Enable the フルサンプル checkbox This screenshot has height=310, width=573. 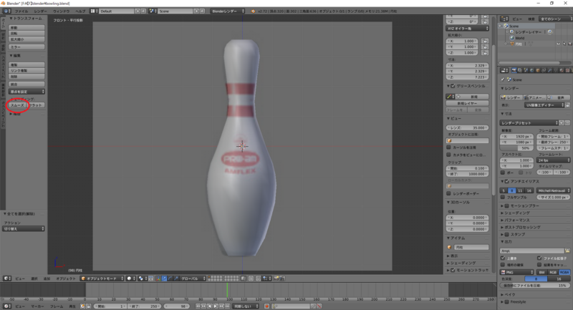click(x=503, y=197)
